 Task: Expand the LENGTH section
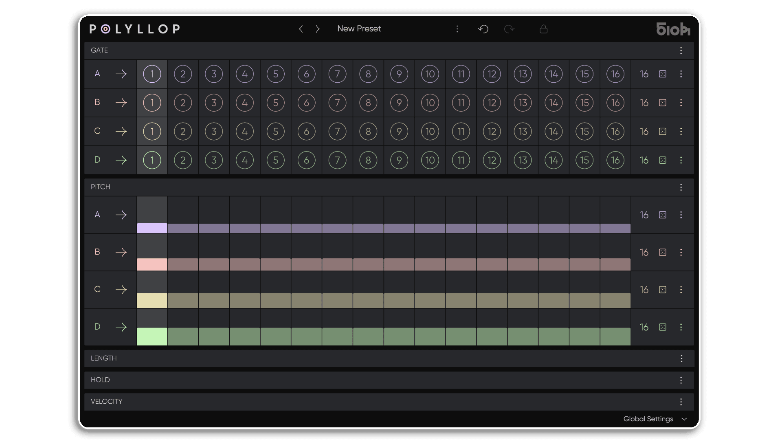[389, 359]
